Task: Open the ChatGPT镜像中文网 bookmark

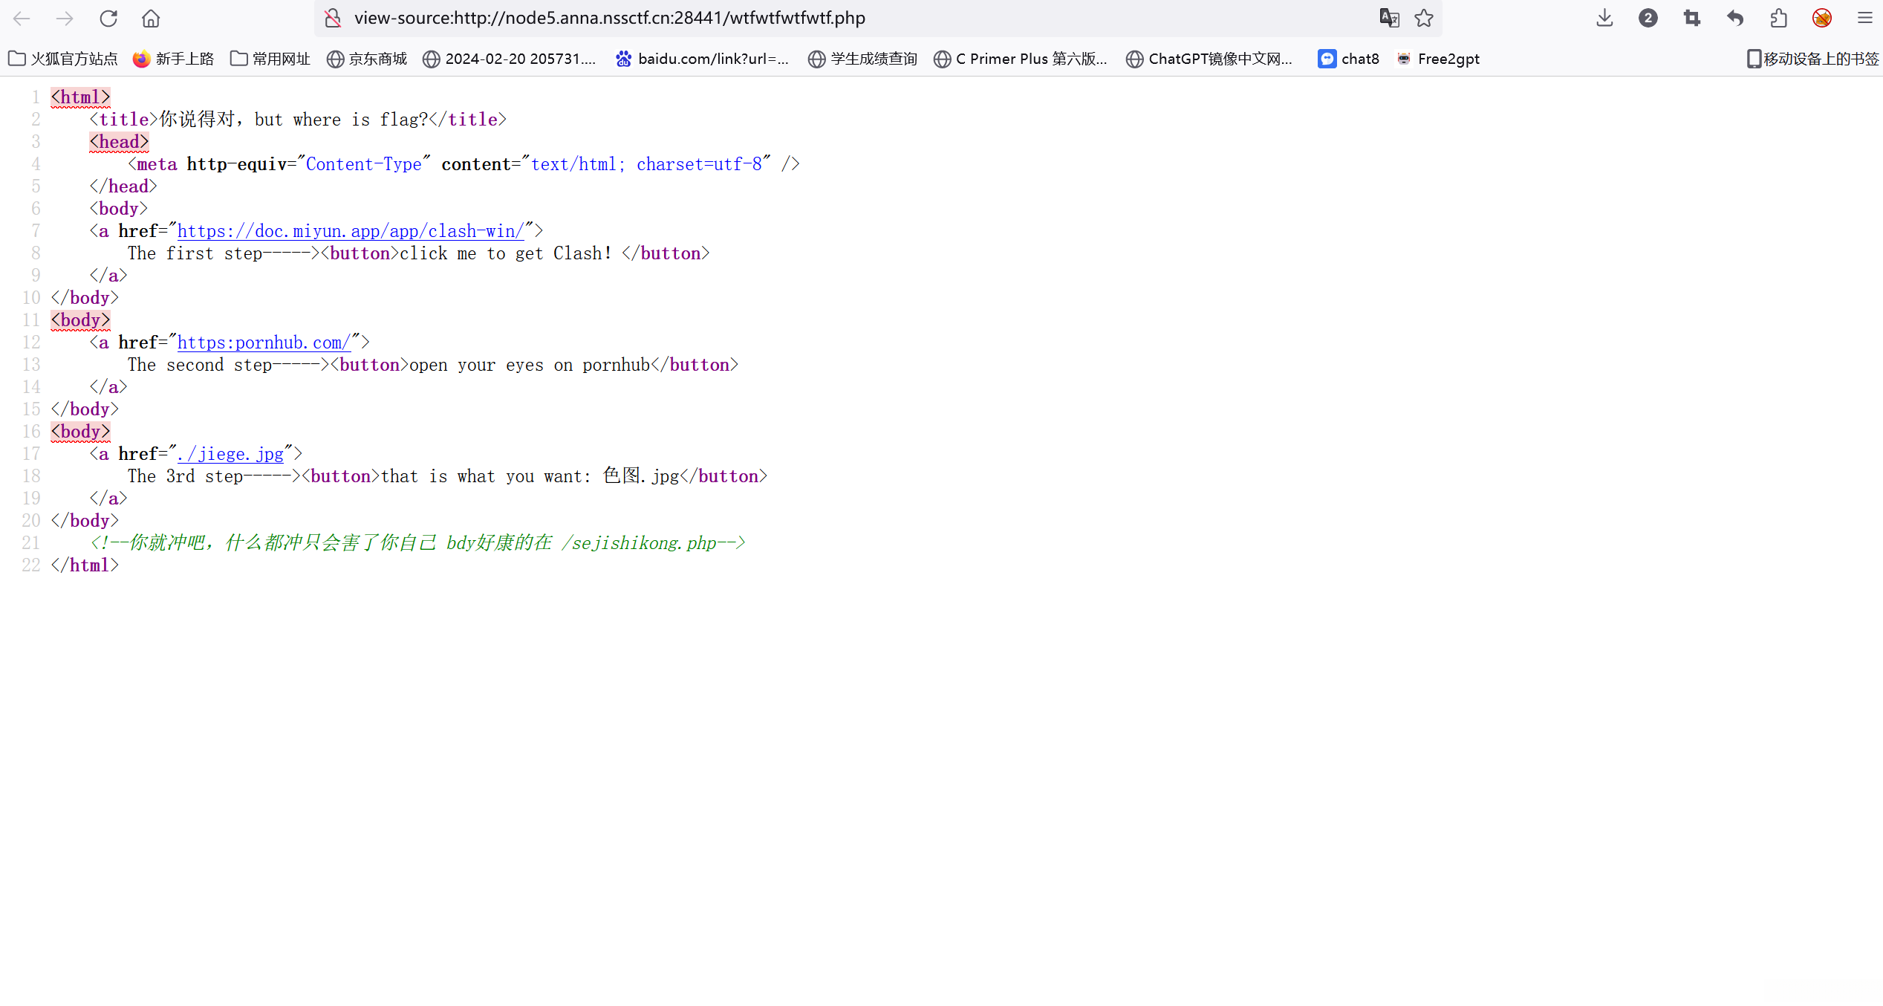Action: coord(1209,59)
